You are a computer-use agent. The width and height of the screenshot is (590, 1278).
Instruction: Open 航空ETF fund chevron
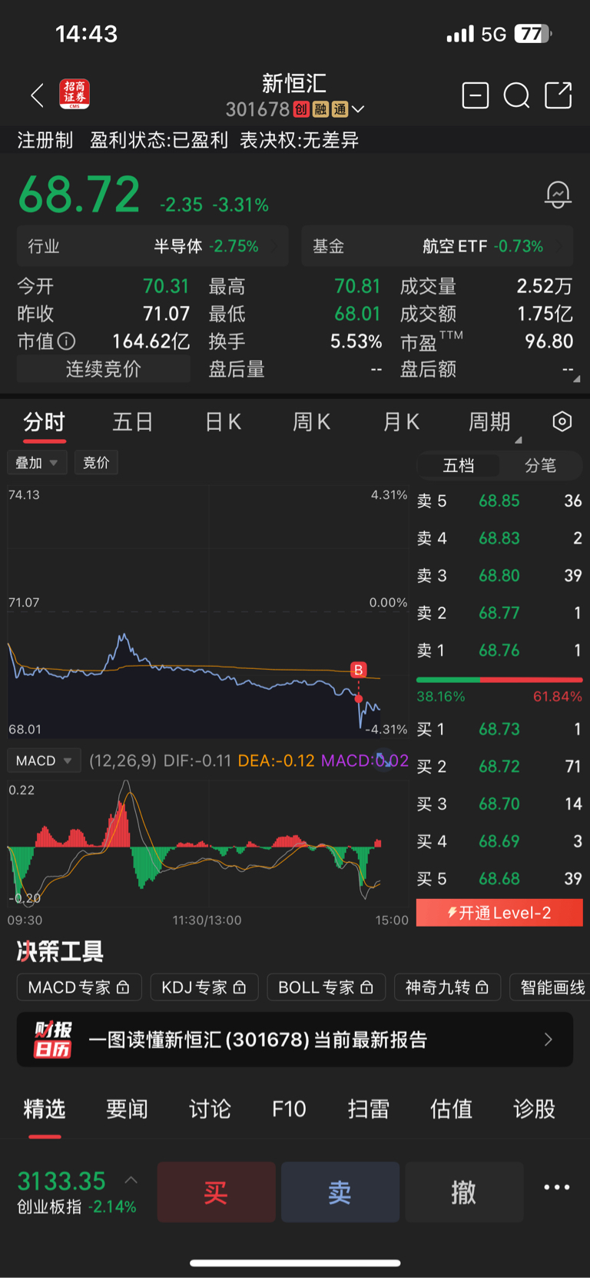click(x=559, y=246)
